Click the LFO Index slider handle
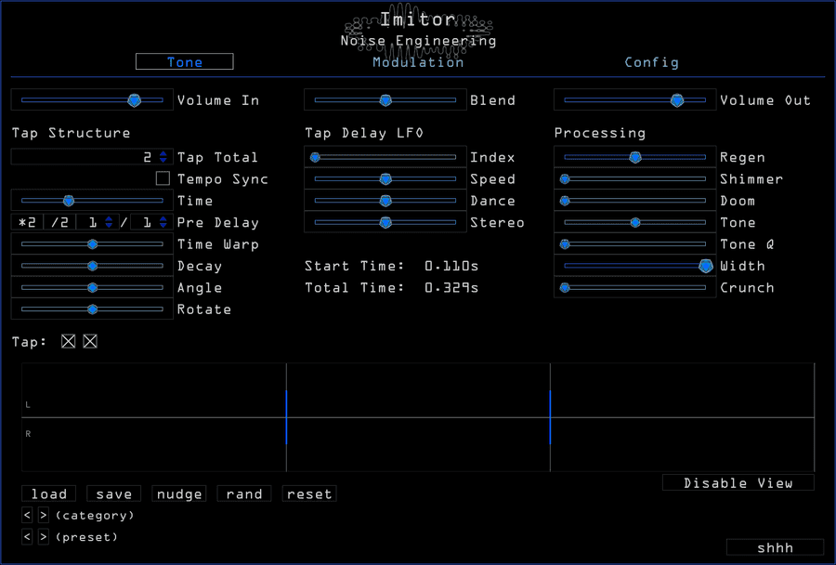 [315, 157]
